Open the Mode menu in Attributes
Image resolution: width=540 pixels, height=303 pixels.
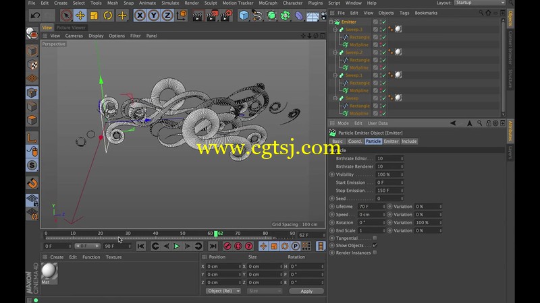pos(343,123)
